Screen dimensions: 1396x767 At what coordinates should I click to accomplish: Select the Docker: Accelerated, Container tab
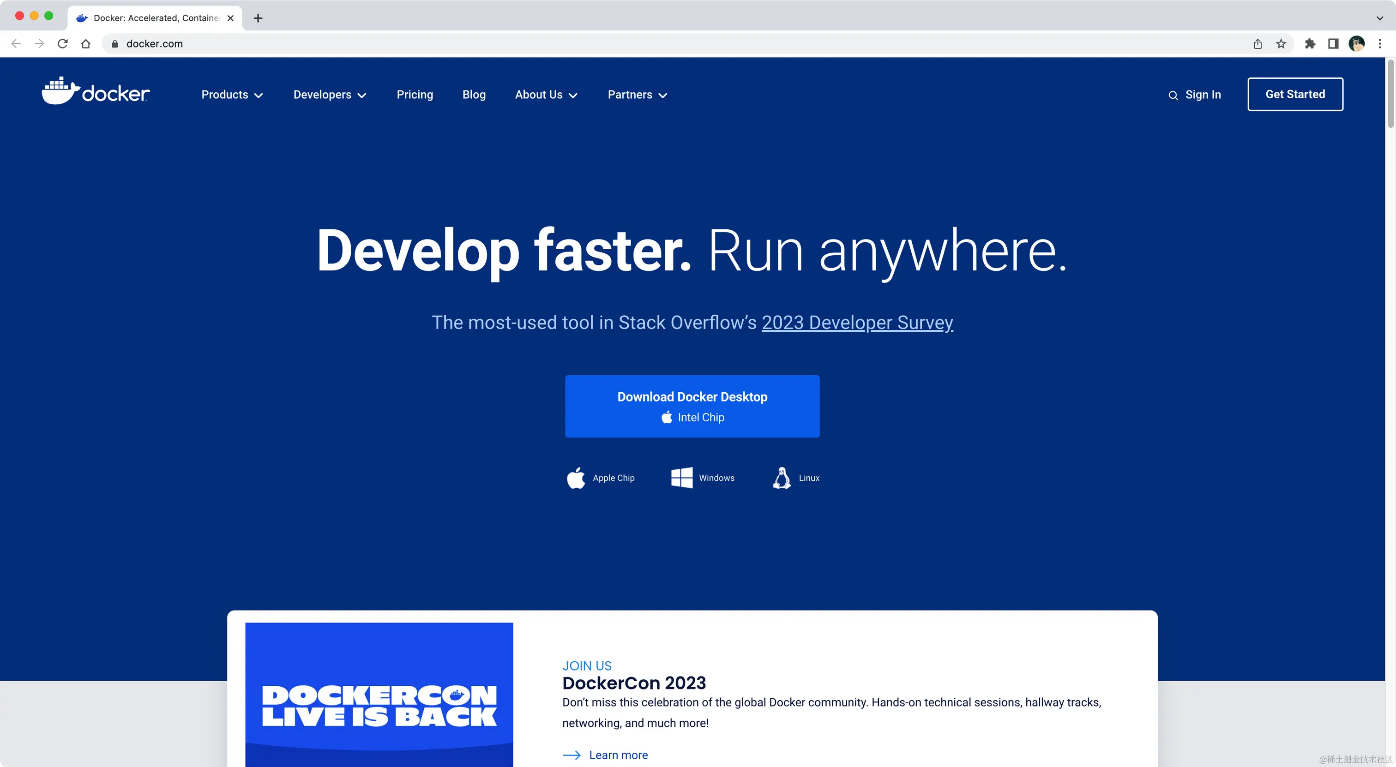coord(156,18)
